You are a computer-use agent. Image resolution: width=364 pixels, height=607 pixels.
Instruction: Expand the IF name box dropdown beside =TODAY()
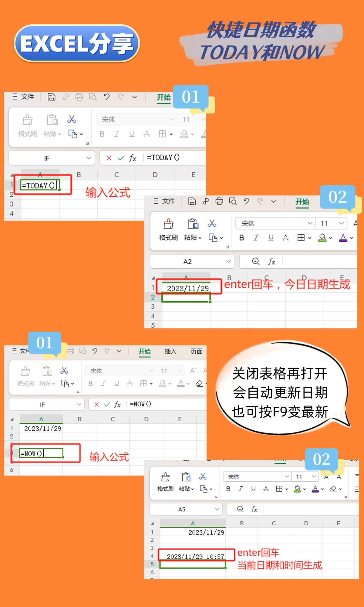(x=89, y=158)
